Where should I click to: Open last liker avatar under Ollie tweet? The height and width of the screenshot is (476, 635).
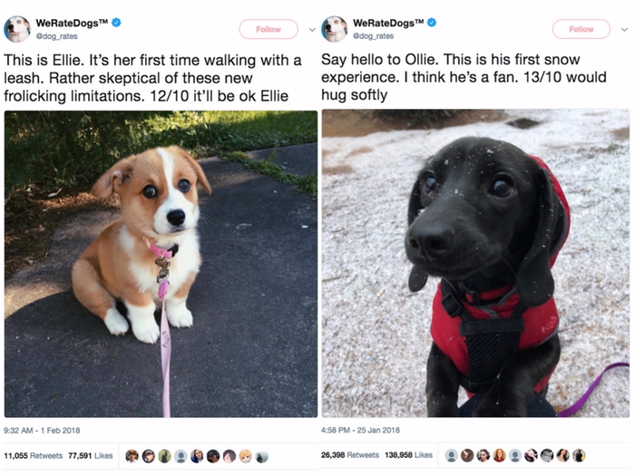[579, 456]
